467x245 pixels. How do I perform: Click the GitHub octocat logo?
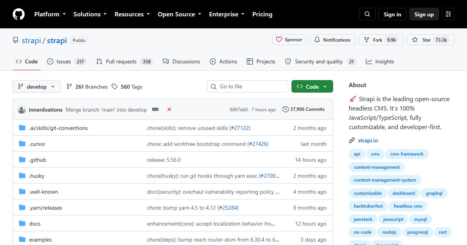coord(19,14)
